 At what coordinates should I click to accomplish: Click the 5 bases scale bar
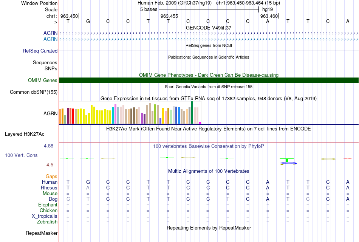[209, 9]
